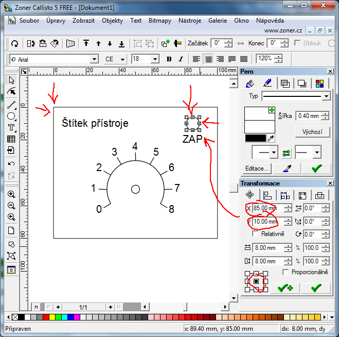Screen dimensions: 339x337
Task: Open the left line ending dropdown
Action: coord(274,153)
